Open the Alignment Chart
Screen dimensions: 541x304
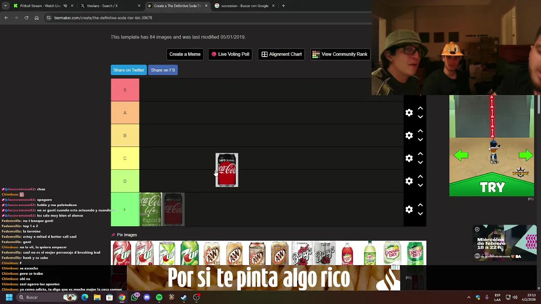coord(281,54)
